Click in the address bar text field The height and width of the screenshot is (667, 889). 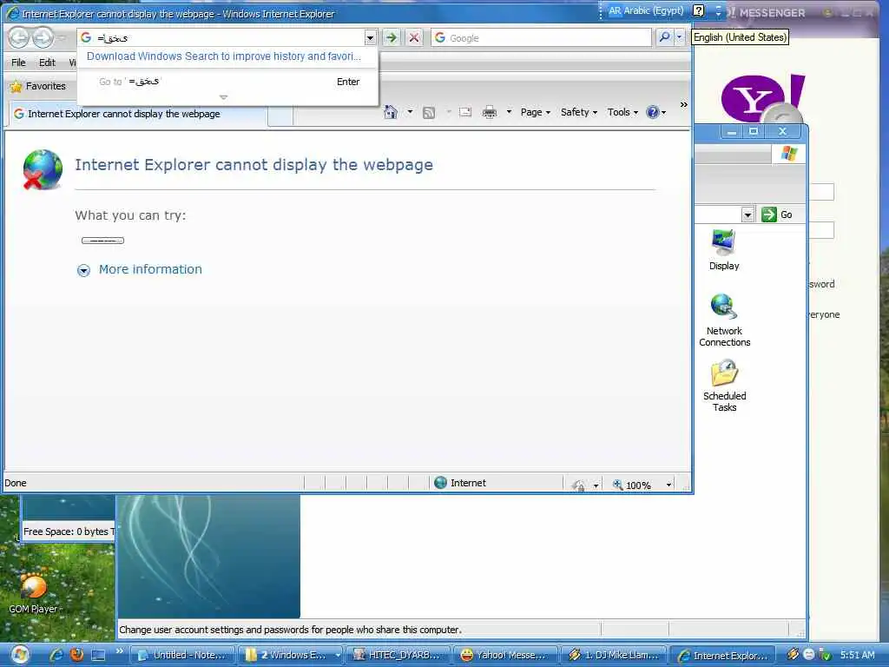click(228, 38)
